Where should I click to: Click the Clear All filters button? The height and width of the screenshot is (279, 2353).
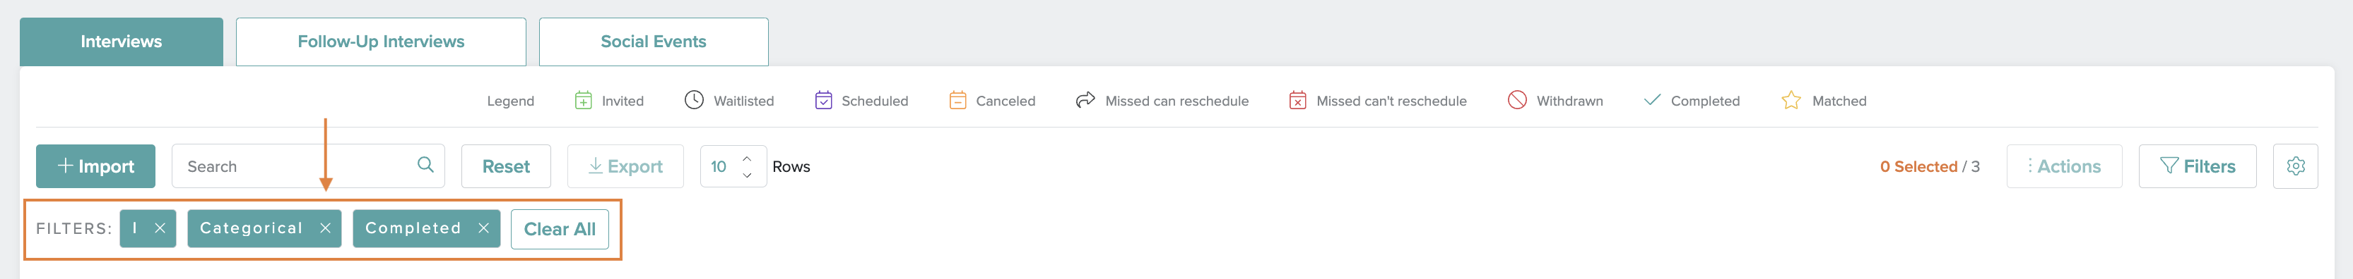559,229
